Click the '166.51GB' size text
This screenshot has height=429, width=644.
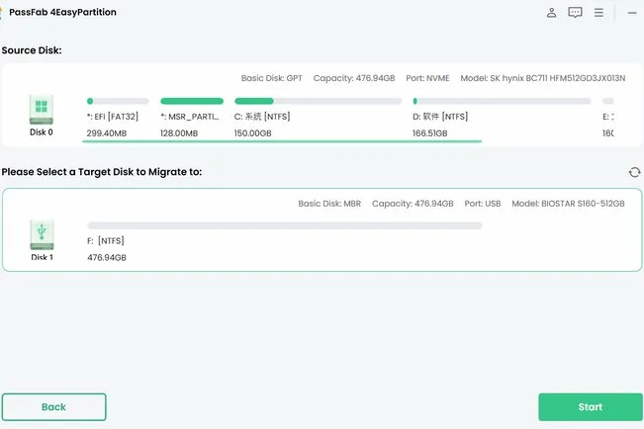coord(430,133)
